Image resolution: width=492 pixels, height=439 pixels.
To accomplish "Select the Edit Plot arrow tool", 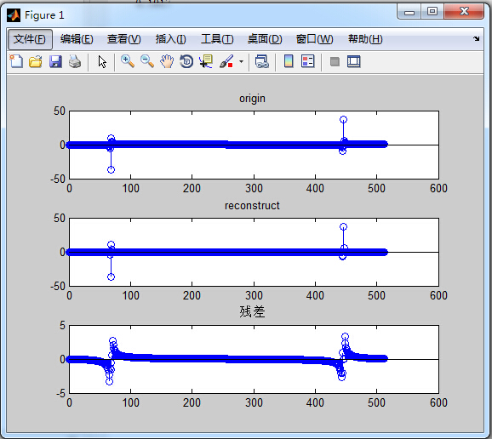I will pos(102,61).
